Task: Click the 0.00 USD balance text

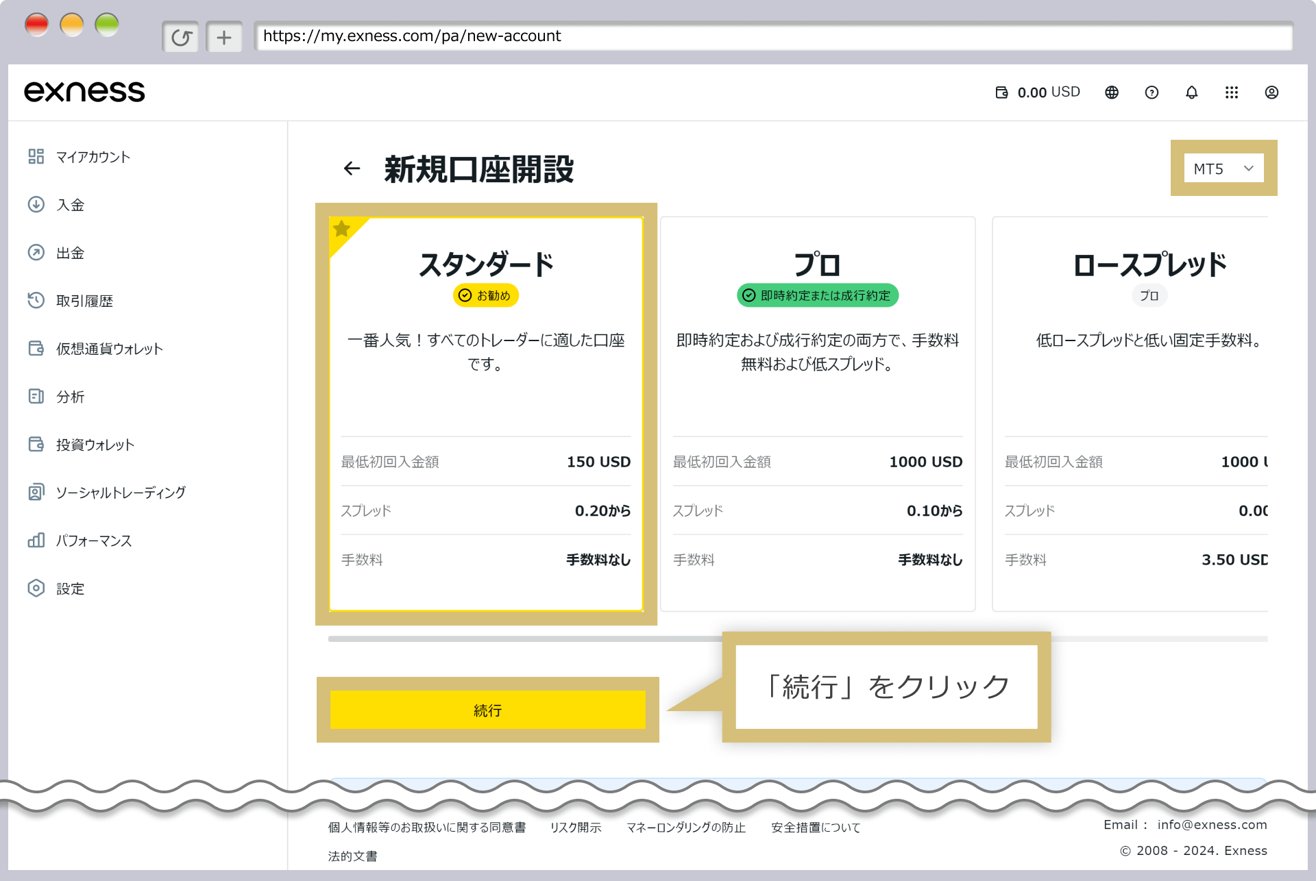Action: [x=1049, y=92]
